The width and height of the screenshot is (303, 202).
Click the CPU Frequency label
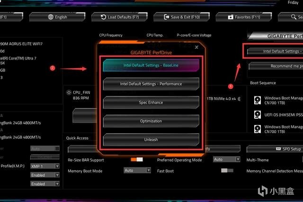pos(111,35)
